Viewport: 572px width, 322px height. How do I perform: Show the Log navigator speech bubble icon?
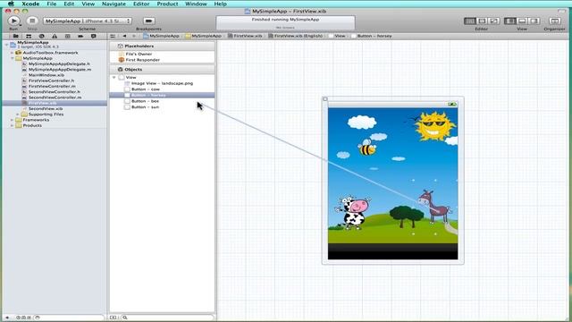93,36
